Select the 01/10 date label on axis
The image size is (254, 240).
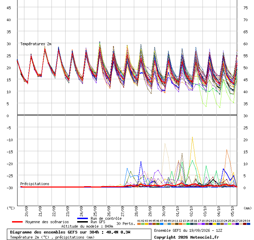pos(177,211)
